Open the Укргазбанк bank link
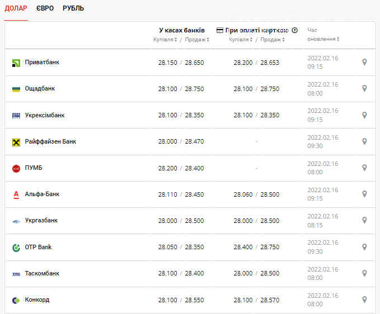Viewport: 380px width, 314px height. [41, 220]
